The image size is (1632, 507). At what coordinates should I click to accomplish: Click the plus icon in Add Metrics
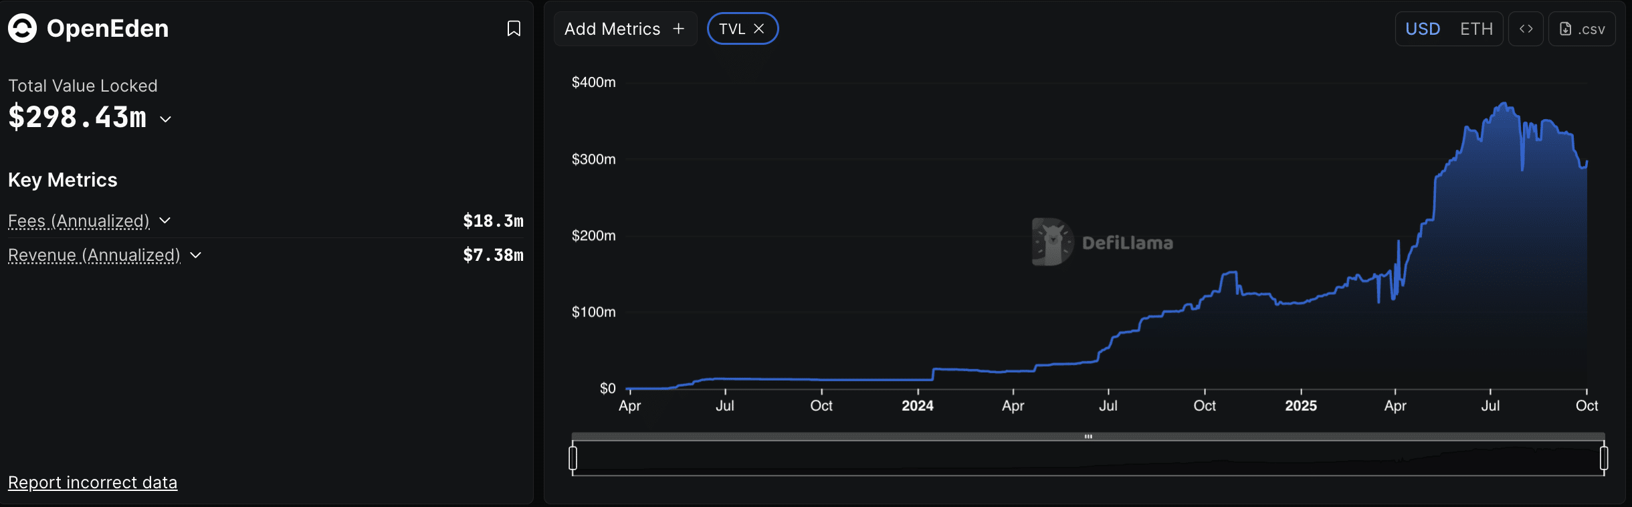click(x=679, y=29)
